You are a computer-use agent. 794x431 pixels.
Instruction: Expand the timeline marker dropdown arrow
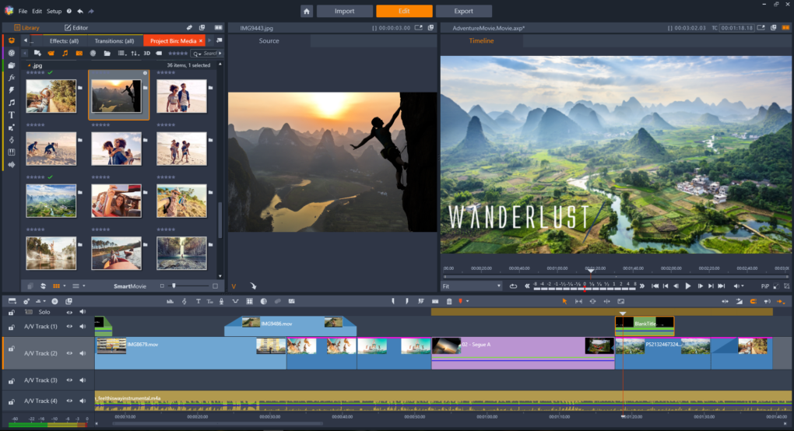tap(468, 301)
